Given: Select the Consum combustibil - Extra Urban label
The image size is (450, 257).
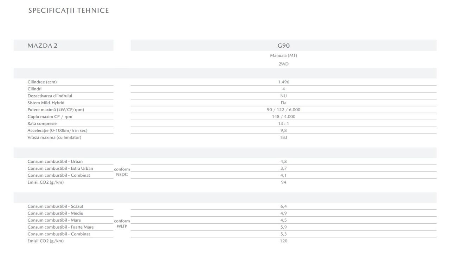Looking at the screenshot, I should tap(60, 168).
